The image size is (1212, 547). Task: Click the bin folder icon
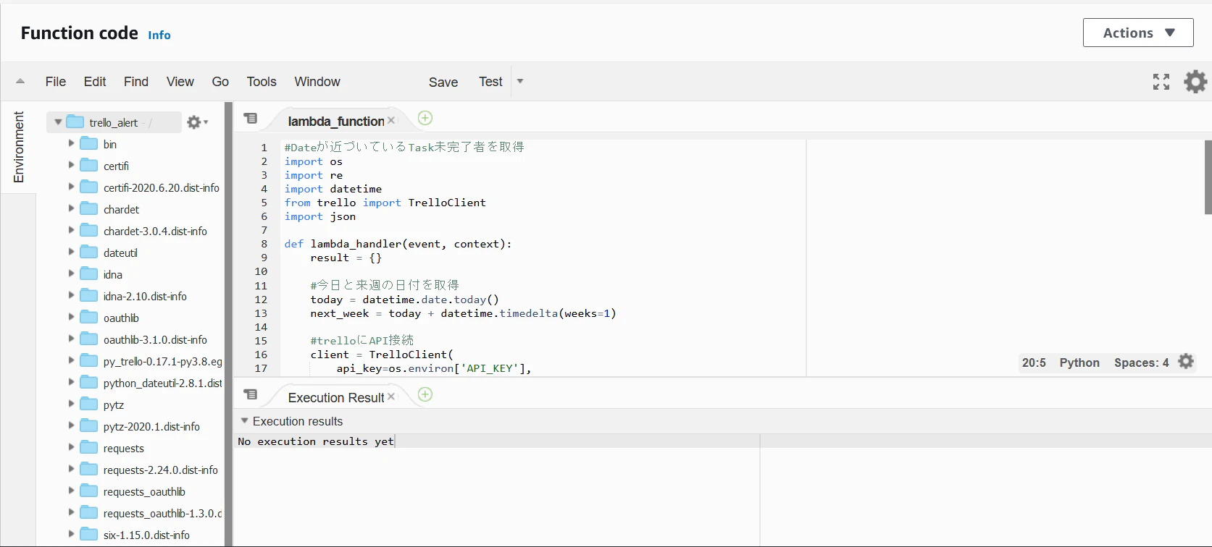point(88,143)
